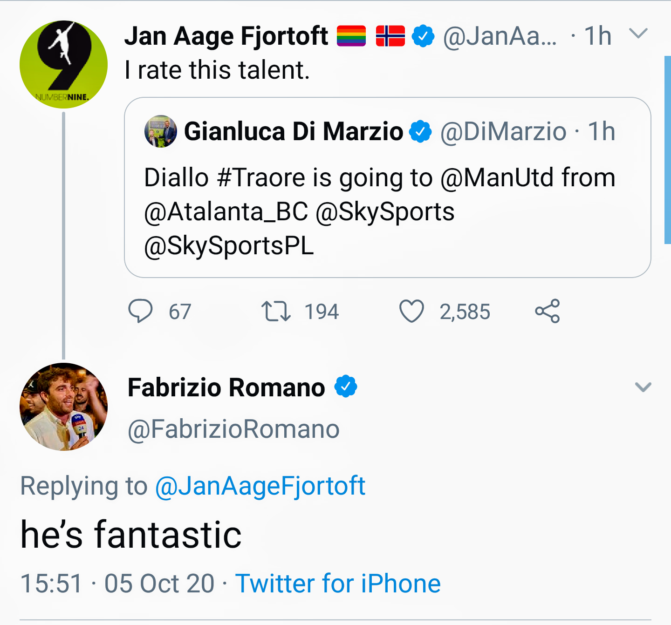Screen dimensions: 671x625
Task: Click the @FabrizioRomano handle
Action: [233, 429]
